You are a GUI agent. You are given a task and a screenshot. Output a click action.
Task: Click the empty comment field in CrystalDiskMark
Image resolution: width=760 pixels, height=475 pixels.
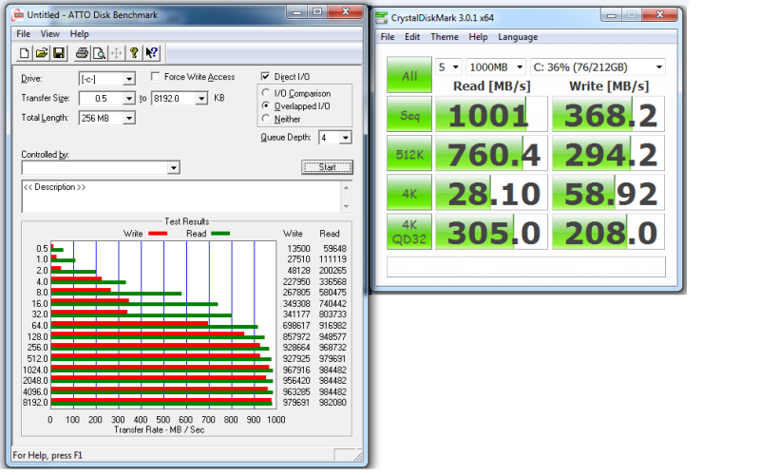tap(526, 267)
